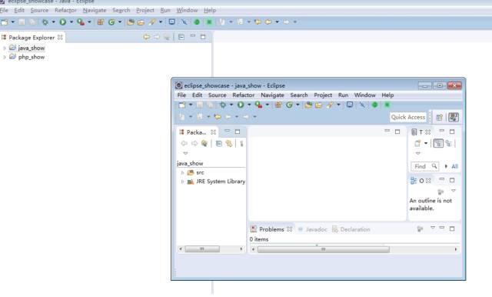Click the Focus on Active Task icon in the Outline view
This screenshot has width=492, height=297.
pos(440,192)
